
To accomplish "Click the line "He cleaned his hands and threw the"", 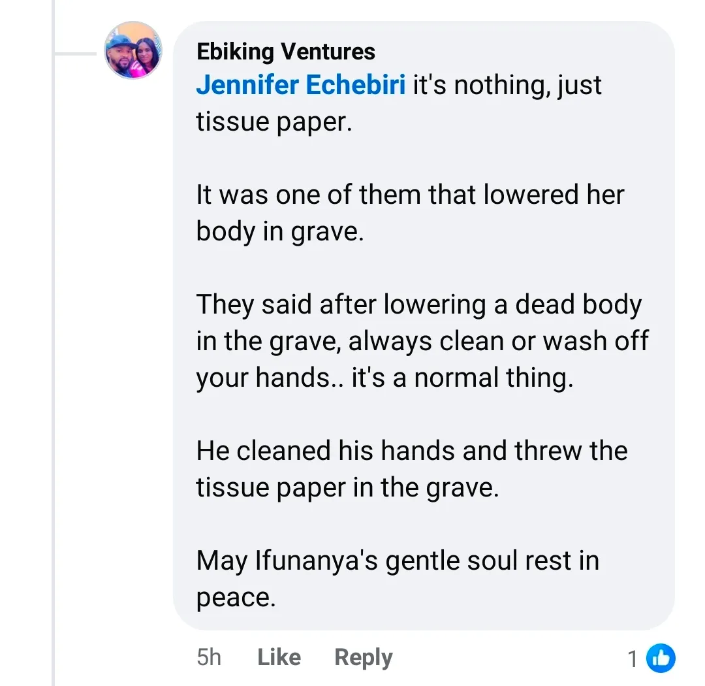I will click(x=412, y=451).
